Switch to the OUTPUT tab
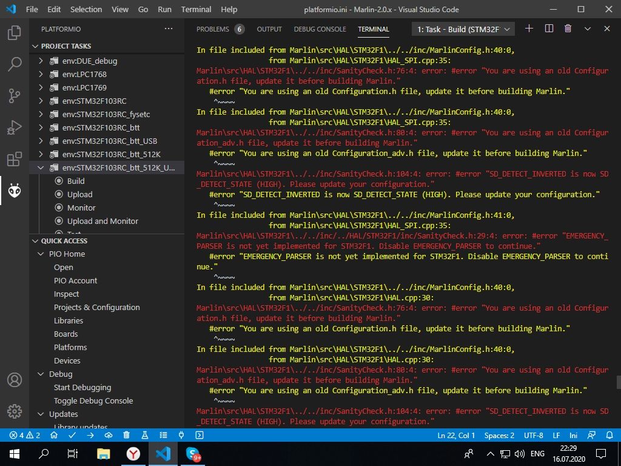The image size is (621, 466). (x=269, y=29)
